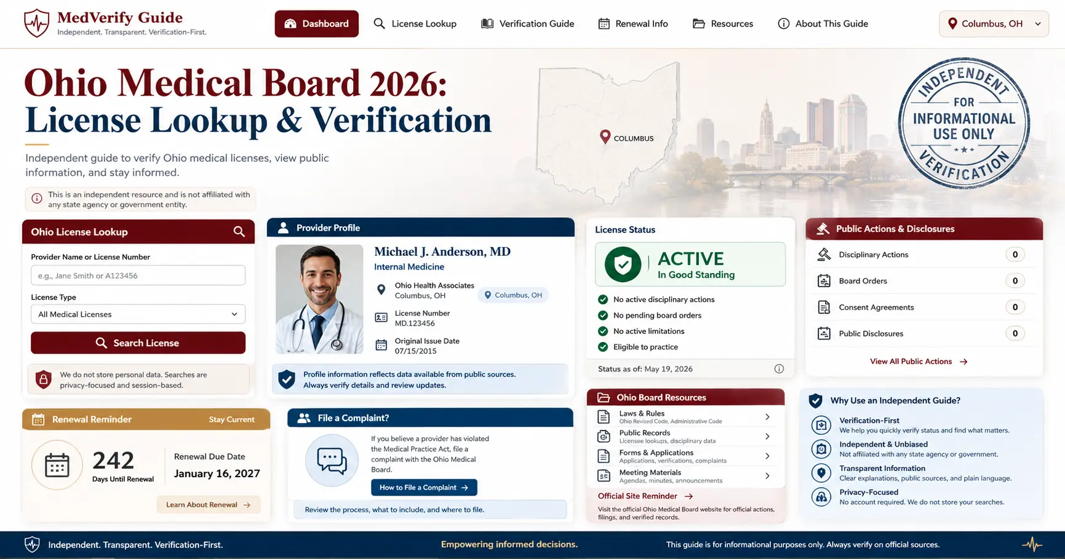Open the Official Site Reminder link

pyautogui.click(x=645, y=496)
